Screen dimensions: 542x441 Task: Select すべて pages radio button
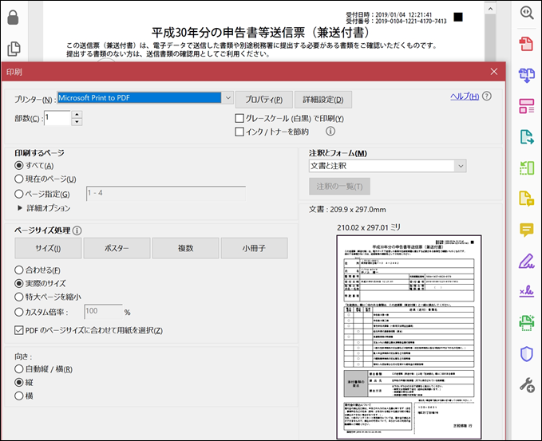(19, 165)
